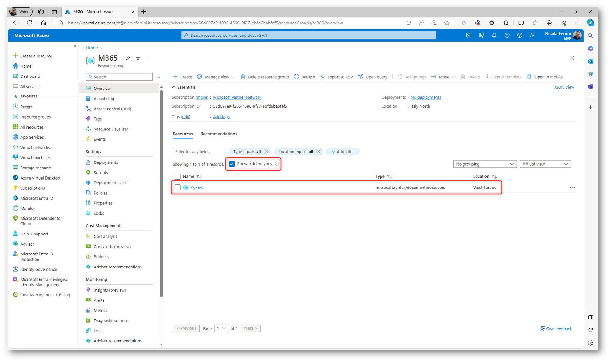Click the notifications bell icon
Screen dimensions: 611x363
(494, 36)
